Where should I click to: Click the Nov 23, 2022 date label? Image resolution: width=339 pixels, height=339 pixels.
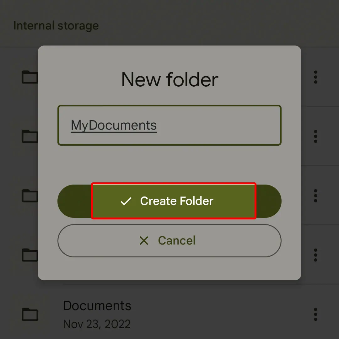pos(97,324)
